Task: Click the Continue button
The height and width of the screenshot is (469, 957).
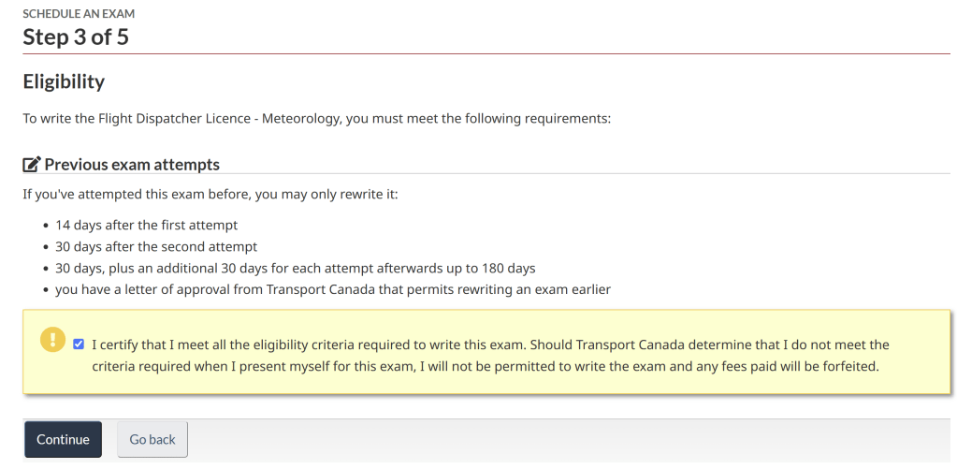Action: pyautogui.click(x=63, y=439)
